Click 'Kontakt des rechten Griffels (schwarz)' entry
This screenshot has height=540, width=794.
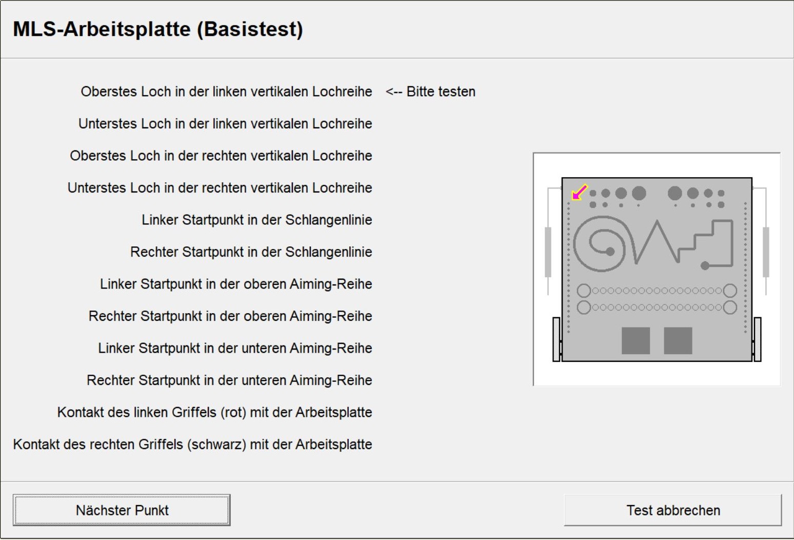192,445
